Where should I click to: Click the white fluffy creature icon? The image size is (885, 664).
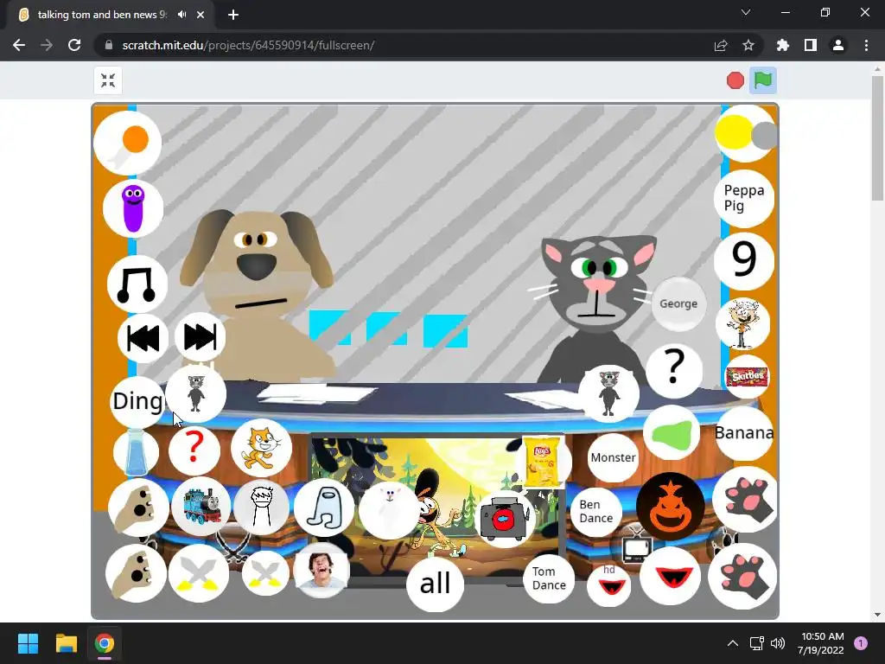click(x=390, y=508)
